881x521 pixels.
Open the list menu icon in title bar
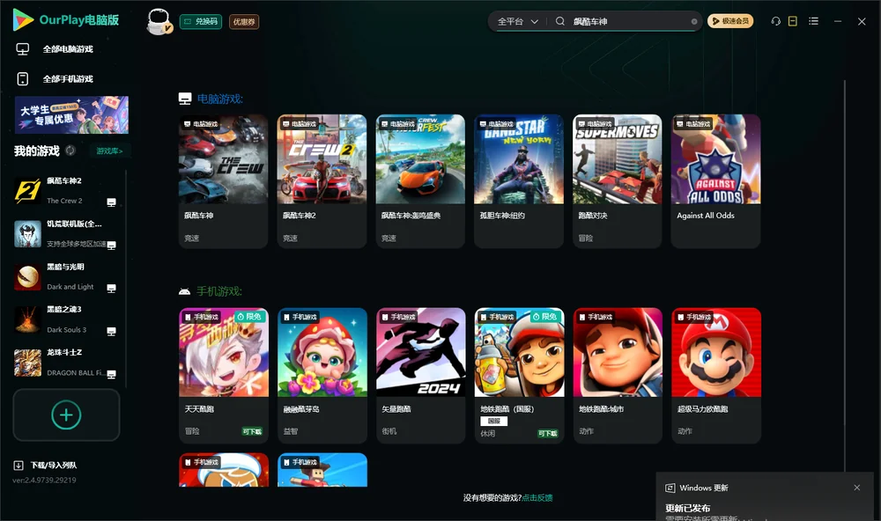pyautogui.click(x=813, y=21)
